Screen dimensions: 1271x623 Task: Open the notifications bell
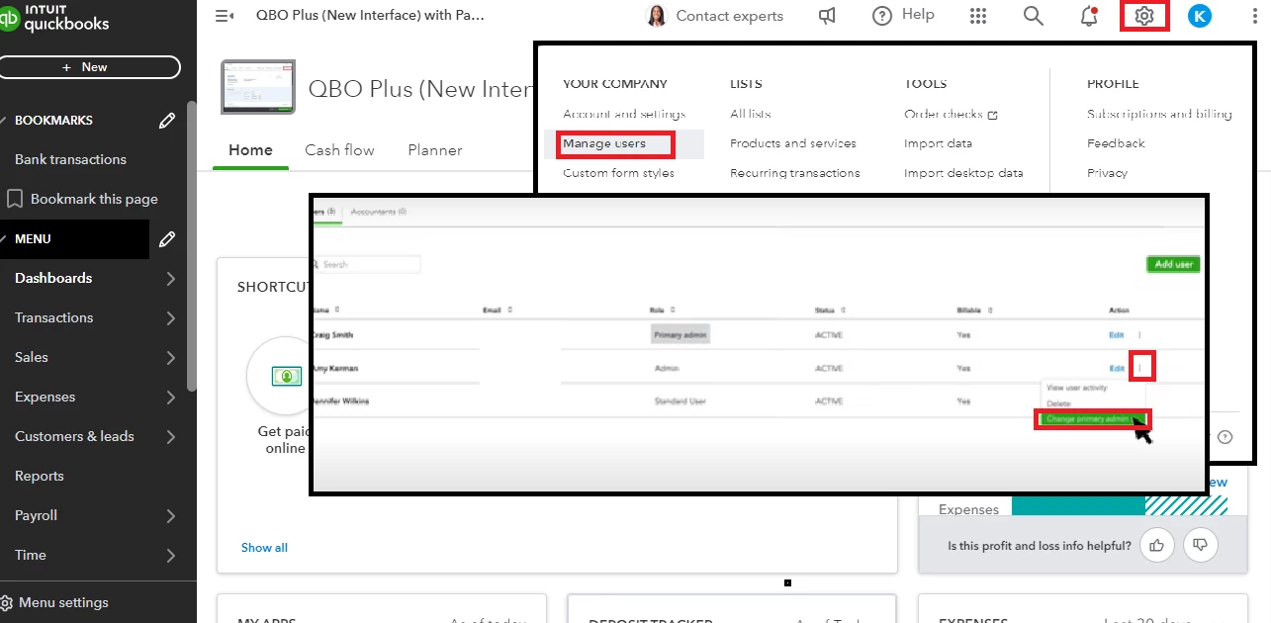point(1089,16)
